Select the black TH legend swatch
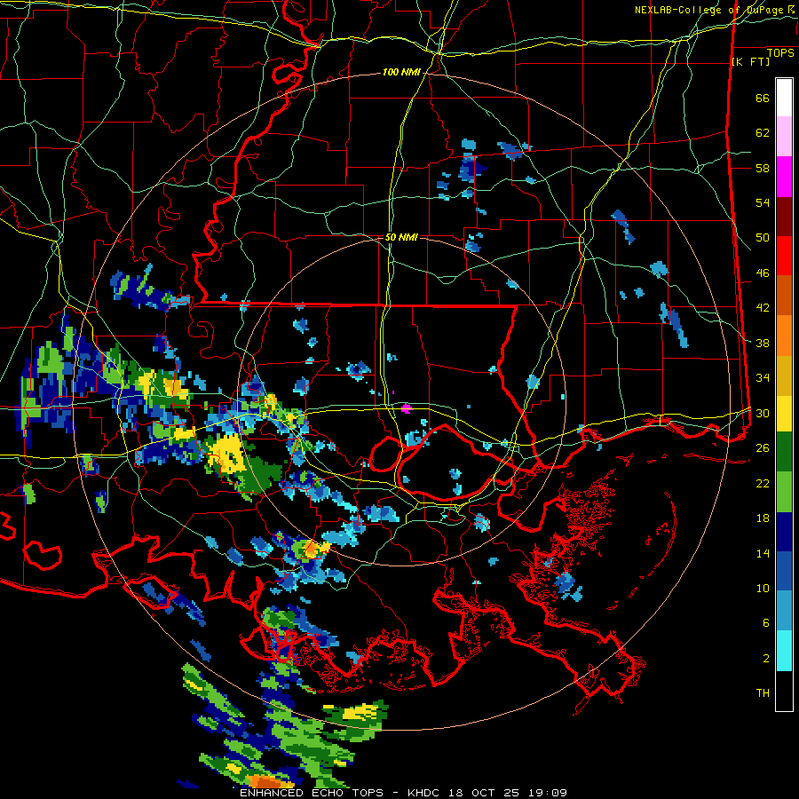Screen dimensions: 799x799 coord(784,691)
